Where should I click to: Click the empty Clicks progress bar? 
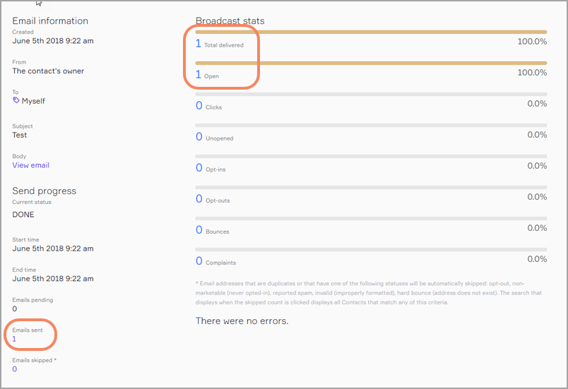tap(371, 94)
